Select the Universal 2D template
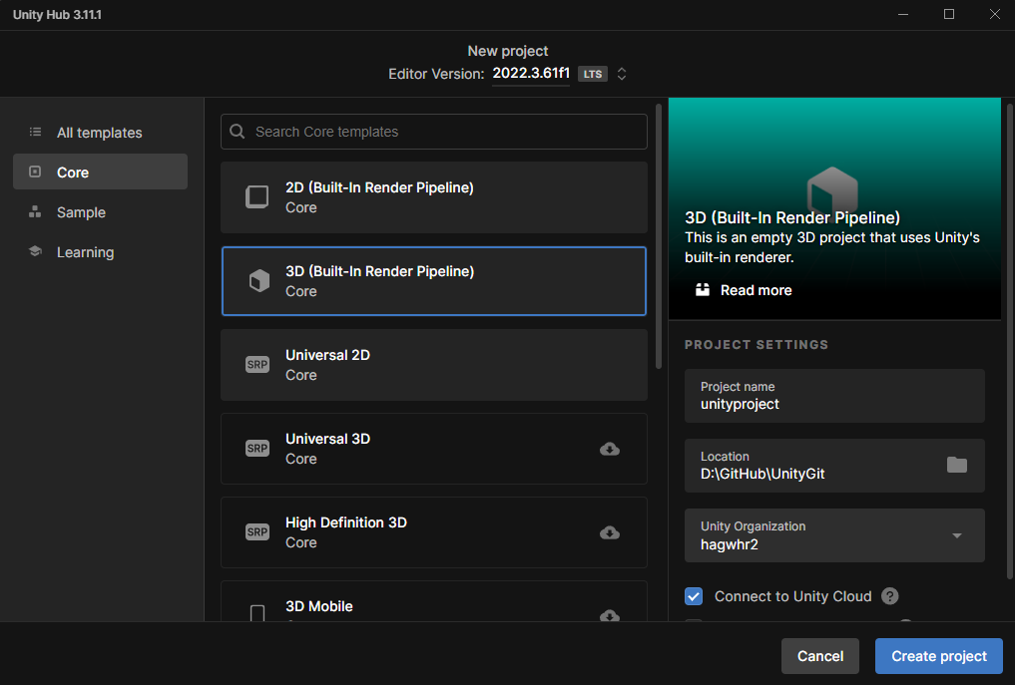The width and height of the screenshot is (1015, 685). tap(434, 365)
